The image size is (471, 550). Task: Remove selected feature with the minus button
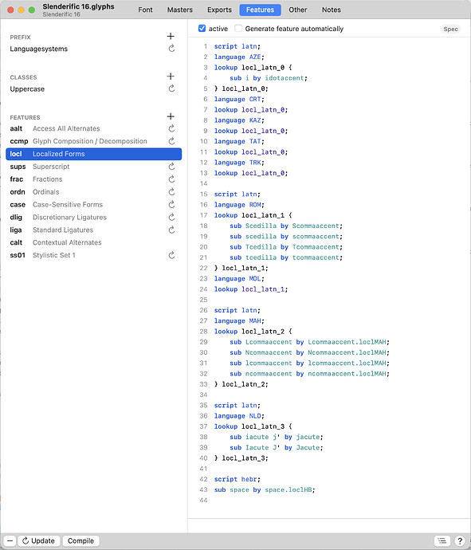coord(10,541)
